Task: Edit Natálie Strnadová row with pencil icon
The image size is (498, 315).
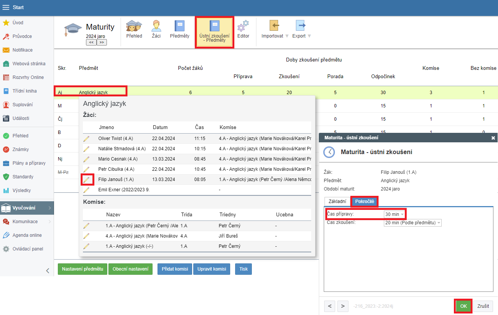Action: click(86, 149)
